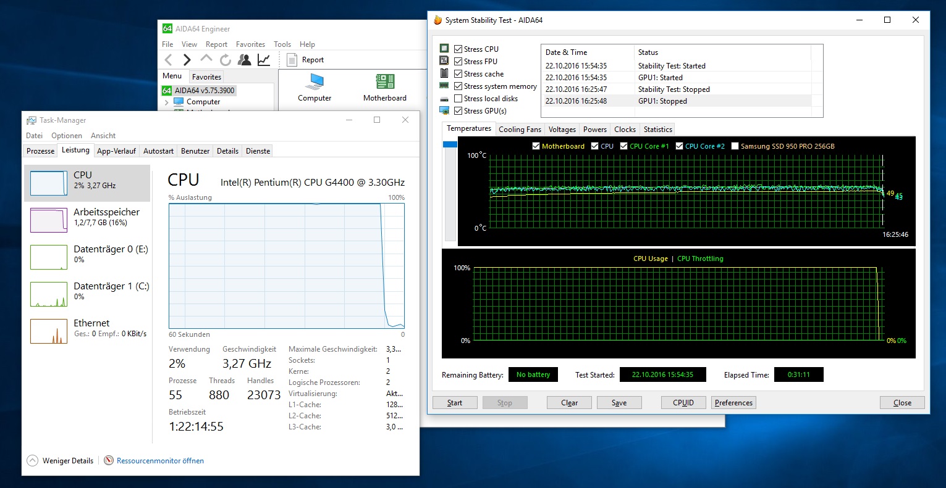Image resolution: width=946 pixels, height=488 pixels.
Task: Switch to Voltages tab
Action: tap(562, 130)
